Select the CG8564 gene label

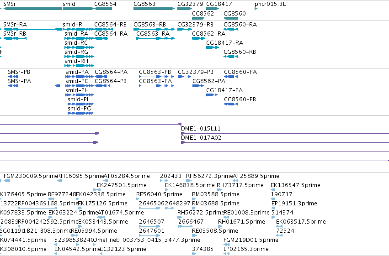[x=105, y=4]
